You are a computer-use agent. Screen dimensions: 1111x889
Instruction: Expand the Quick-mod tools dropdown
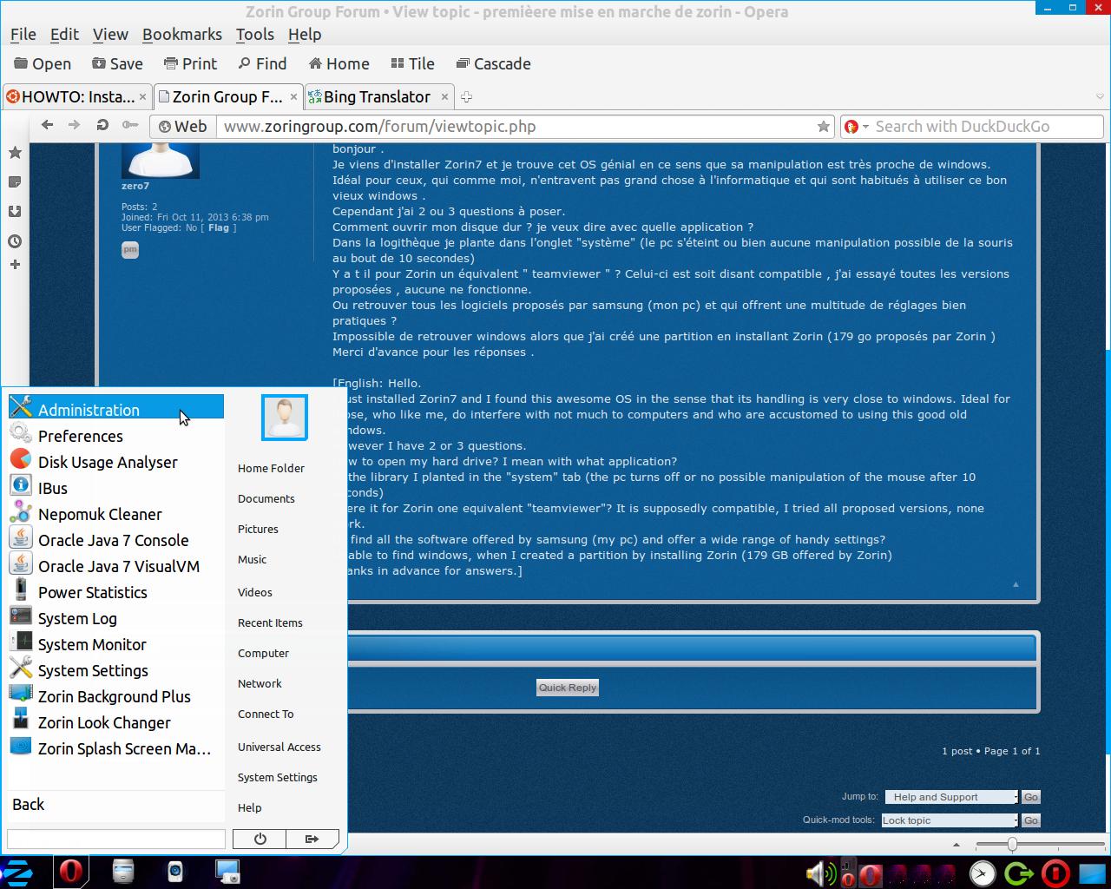click(x=950, y=820)
